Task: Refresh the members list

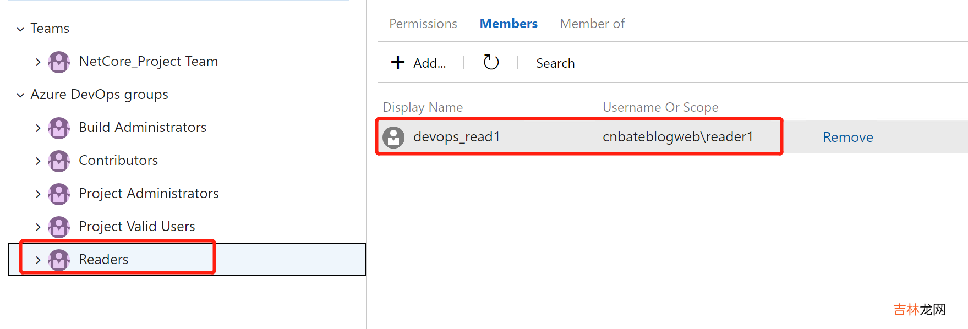Action: [x=491, y=63]
